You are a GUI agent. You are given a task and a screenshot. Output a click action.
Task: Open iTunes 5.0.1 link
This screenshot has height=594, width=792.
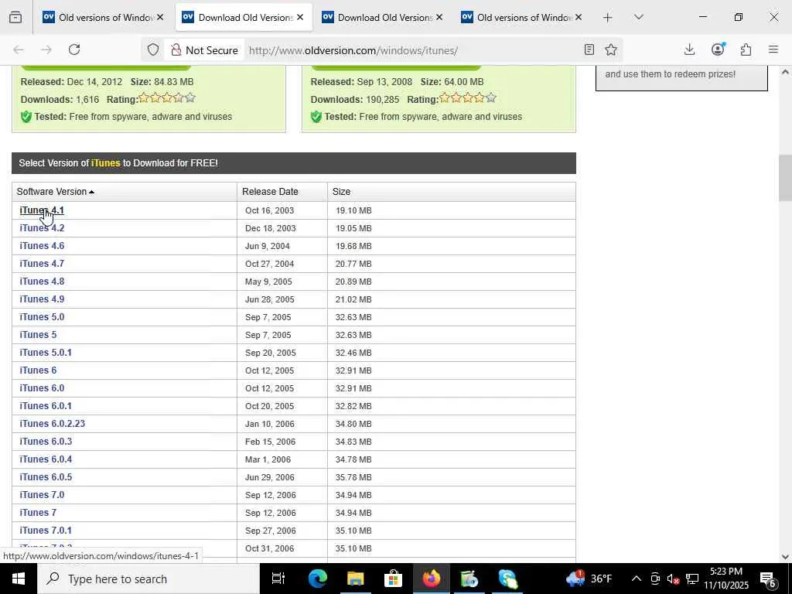[46, 352]
